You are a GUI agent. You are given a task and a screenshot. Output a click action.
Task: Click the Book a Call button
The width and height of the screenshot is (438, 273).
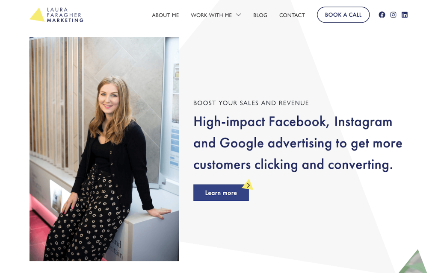click(x=343, y=15)
